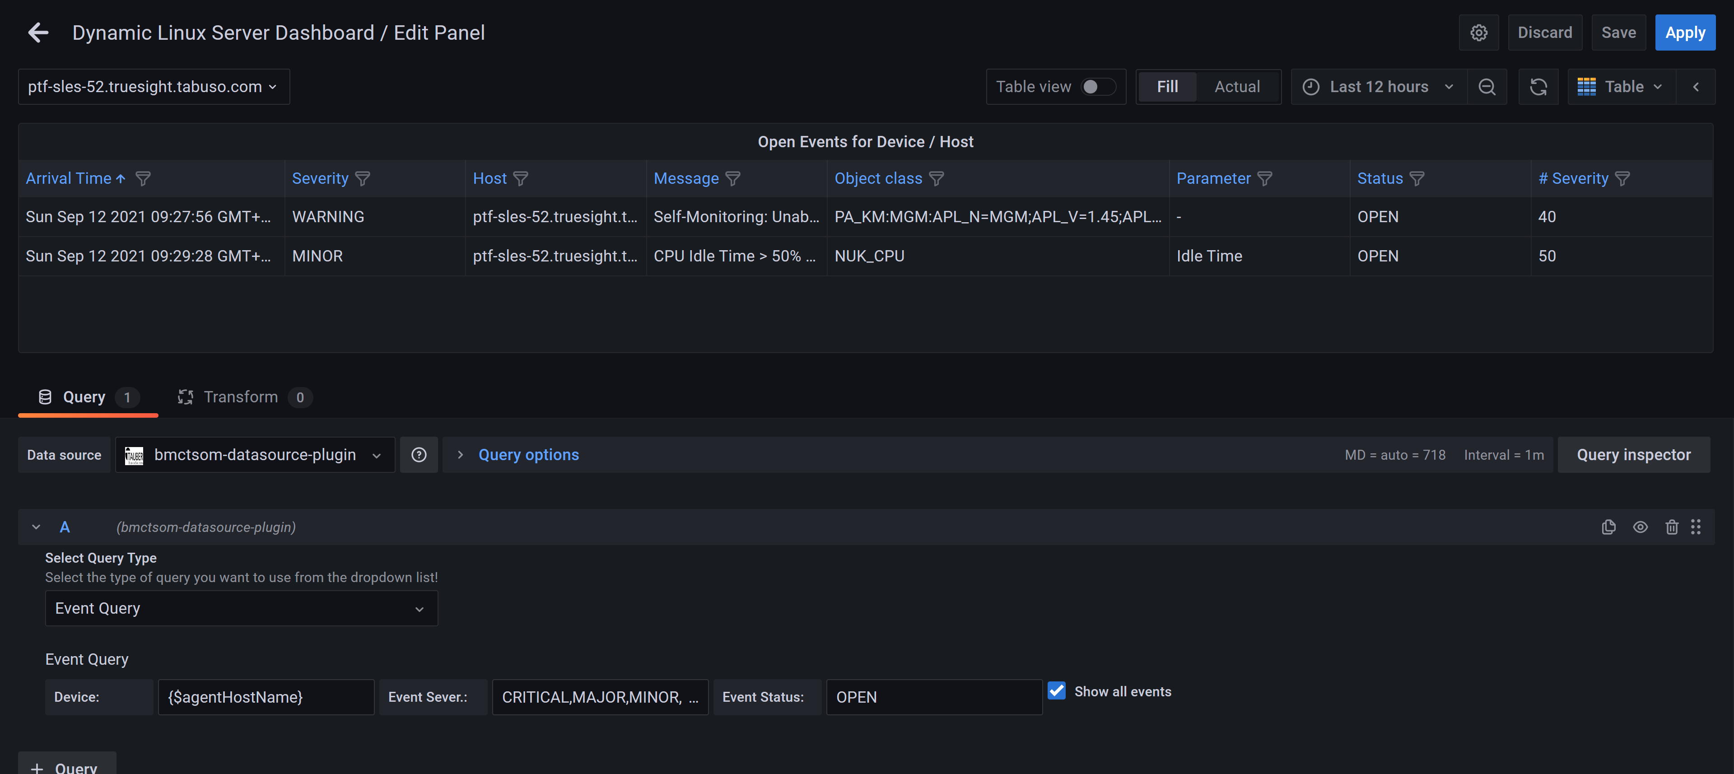Switch to the Query tab

88,397
